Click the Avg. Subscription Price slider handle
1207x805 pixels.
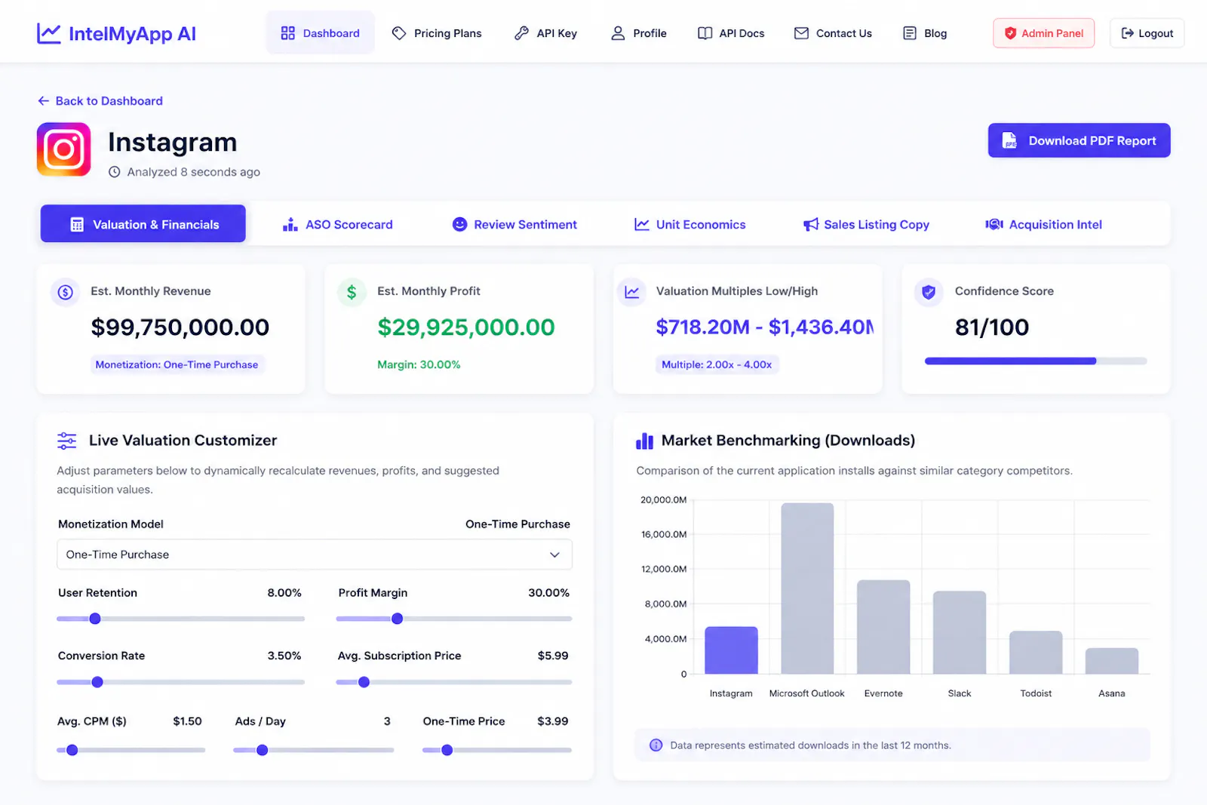point(364,682)
